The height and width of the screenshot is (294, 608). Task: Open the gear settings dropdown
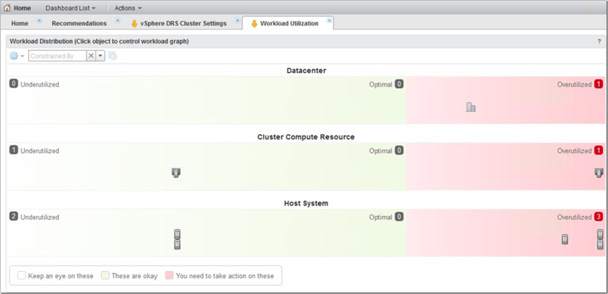(17, 56)
